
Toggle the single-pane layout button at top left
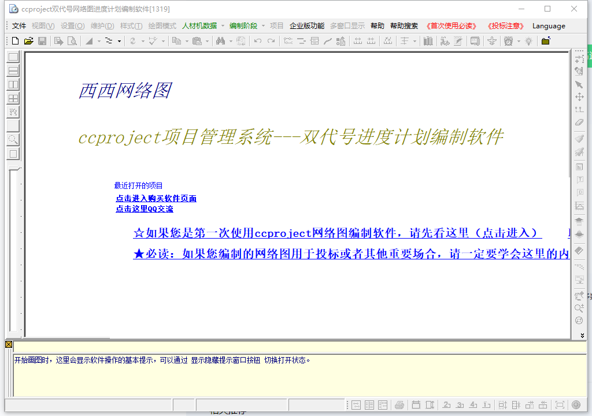tap(13, 57)
